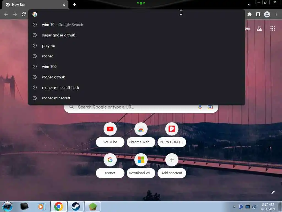Customize this page with pencil icon
The height and width of the screenshot is (212, 282).
(273, 192)
